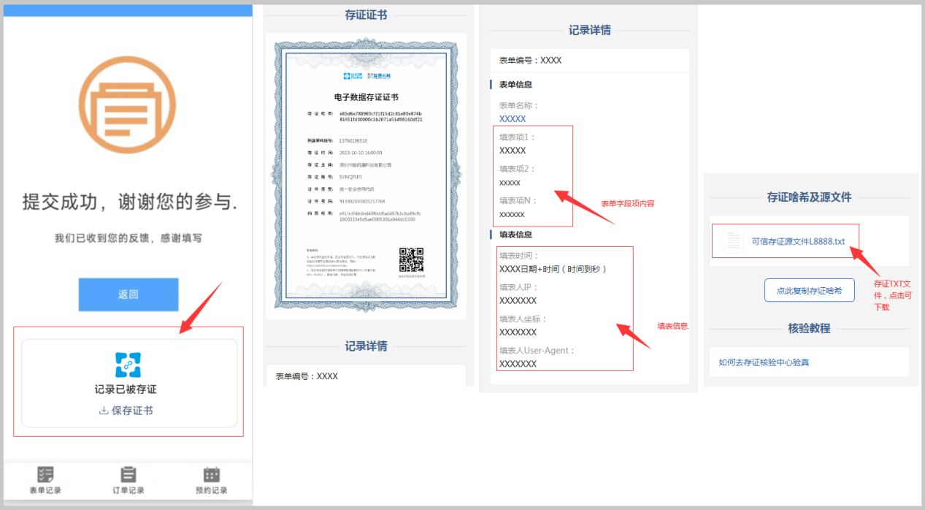The width and height of the screenshot is (925, 510).
Task: Click the 存证哈希及源文件 section heading
Action: click(809, 197)
